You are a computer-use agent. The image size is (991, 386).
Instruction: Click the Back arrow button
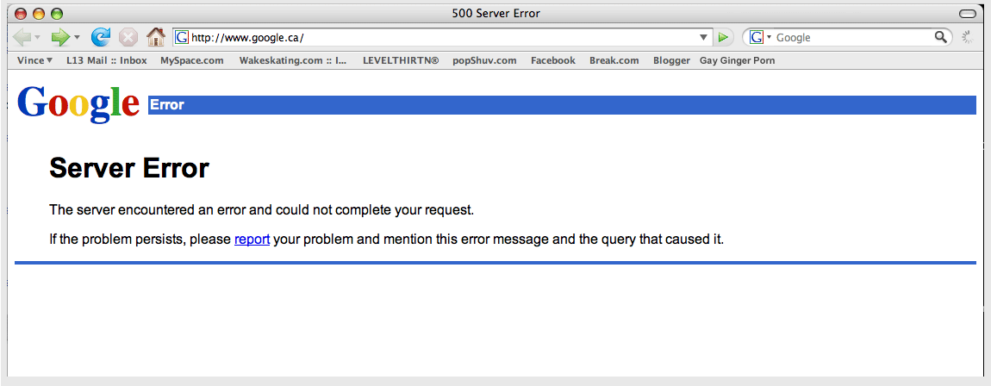pyautogui.click(x=22, y=37)
